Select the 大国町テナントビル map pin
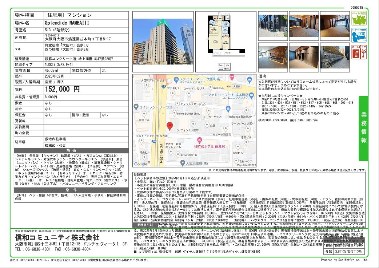The width and height of the screenshot is (379, 268). 147,85
